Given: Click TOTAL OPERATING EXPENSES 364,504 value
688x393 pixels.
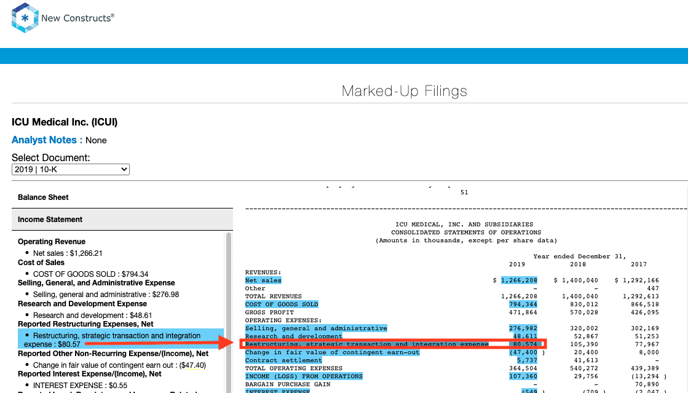Looking at the screenshot, I should [x=523, y=368].
